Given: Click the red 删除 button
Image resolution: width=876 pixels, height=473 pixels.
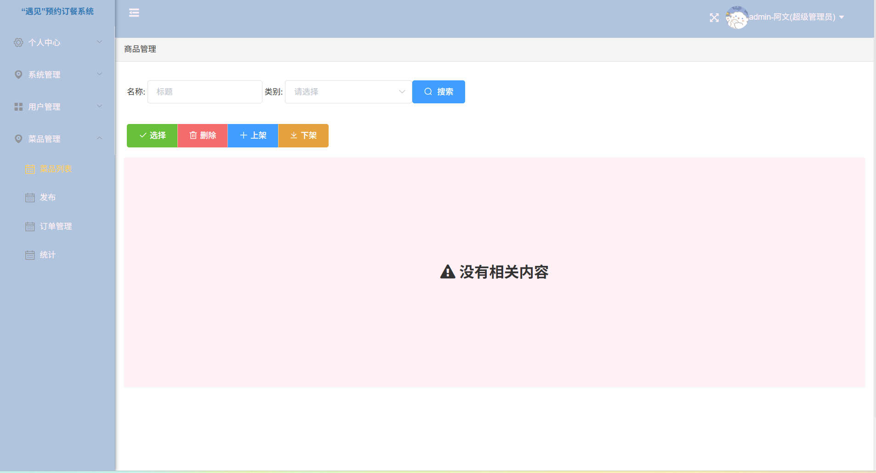Looking at the screenshot, I should click(203, 135).
